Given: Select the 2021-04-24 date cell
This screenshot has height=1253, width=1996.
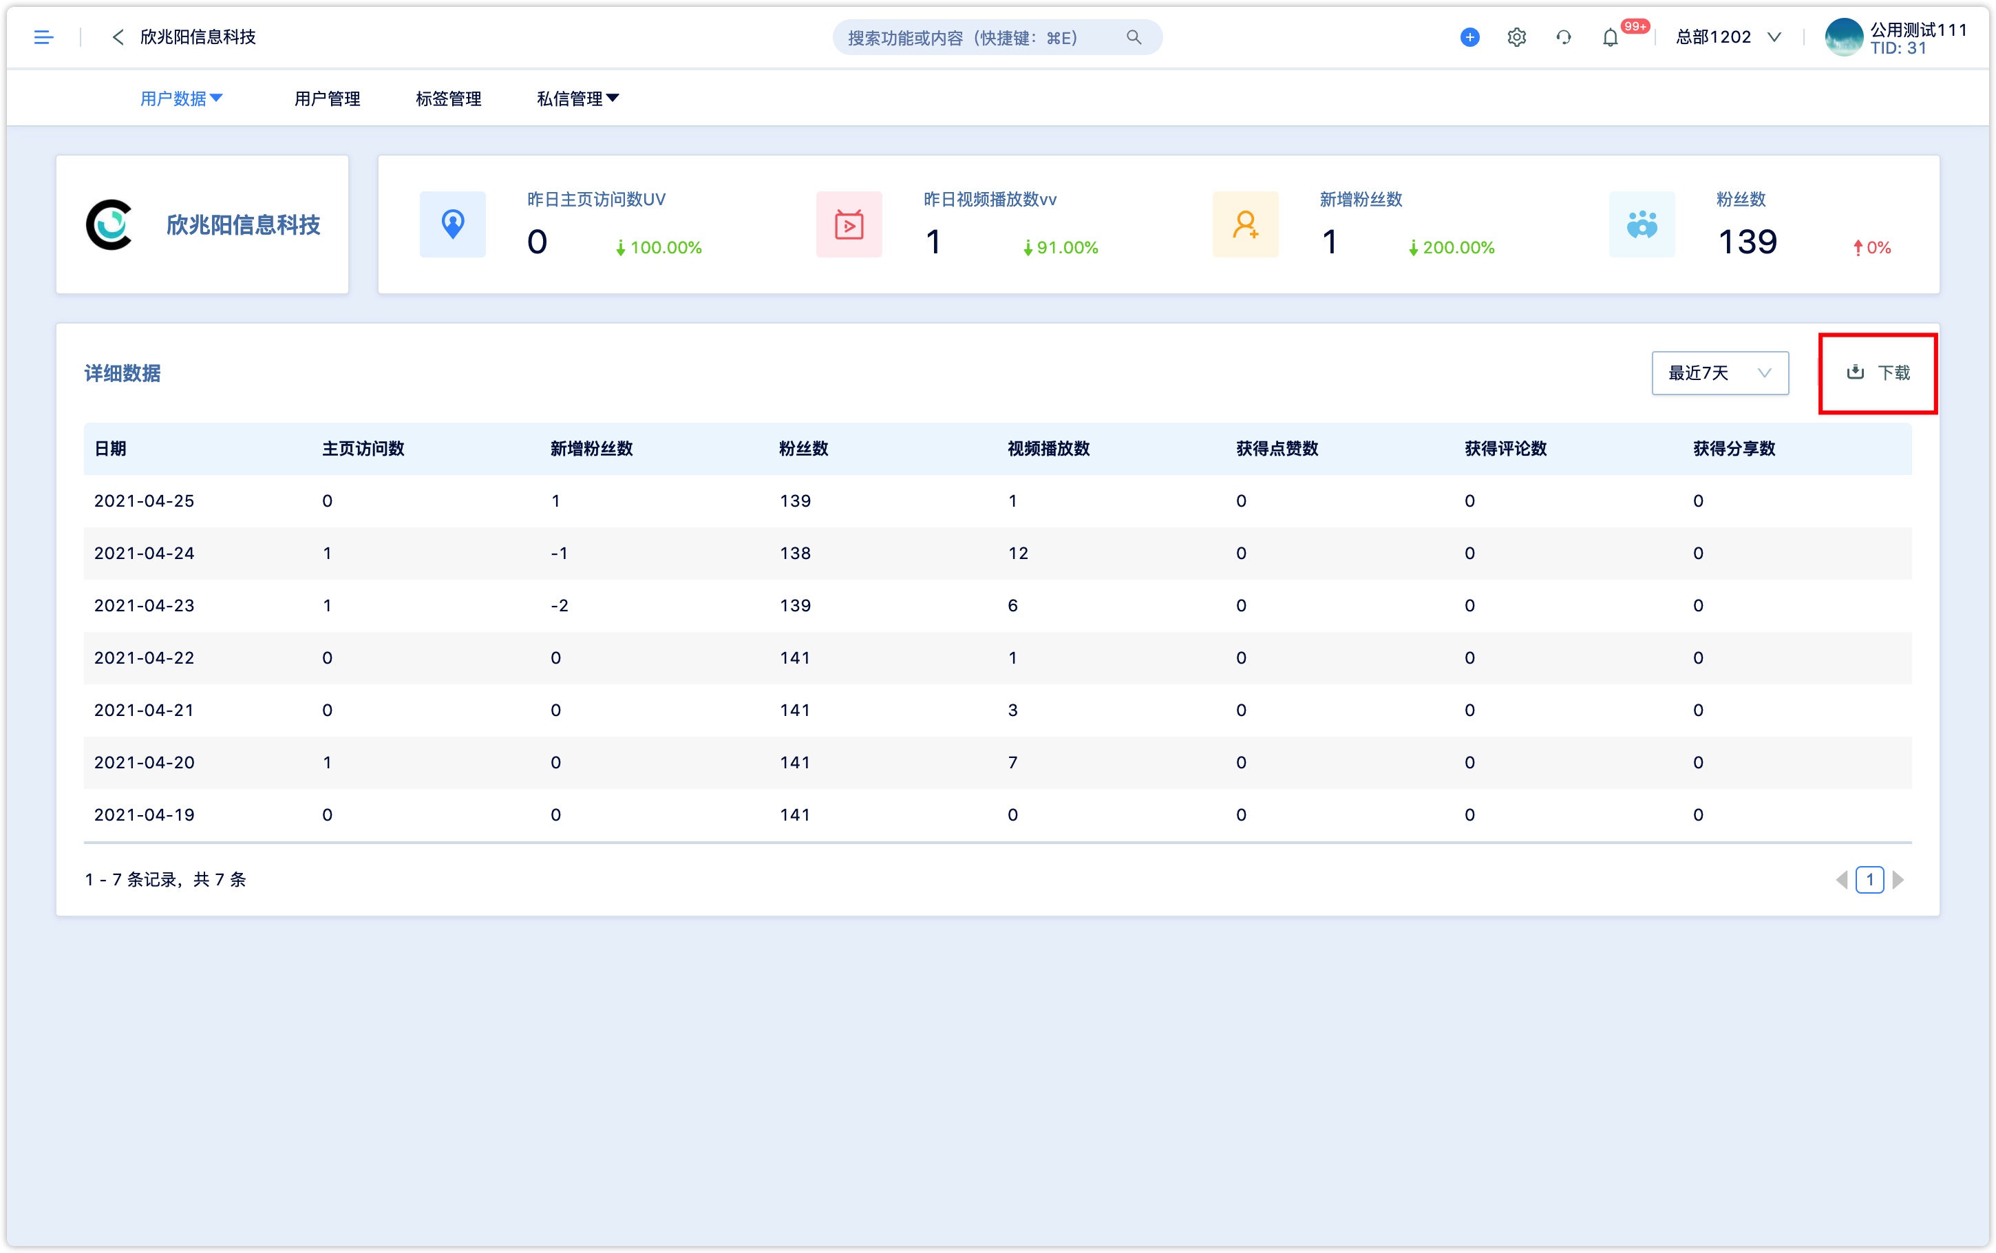Looking at the screenshot, I should pyautogui.click(x=144, y=553).
